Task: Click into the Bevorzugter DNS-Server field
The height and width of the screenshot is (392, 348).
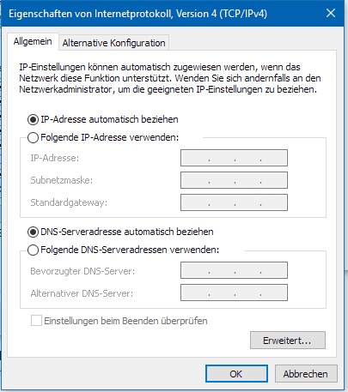Action: point(234,270)
